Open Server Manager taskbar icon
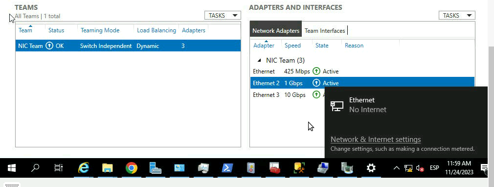494x187 pixels. [x=156, y=168]
